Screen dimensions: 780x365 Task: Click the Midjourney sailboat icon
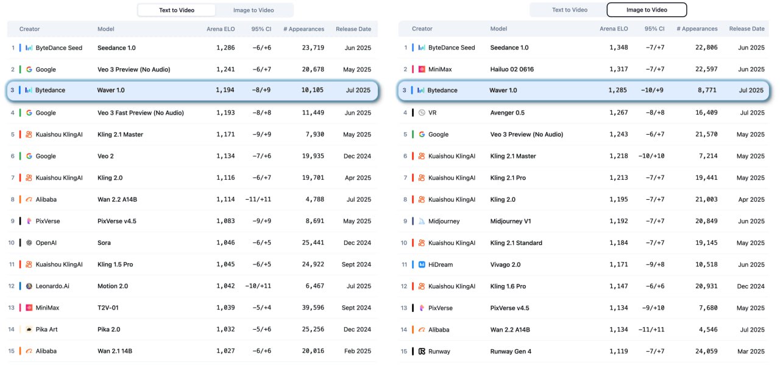(422, 221)
